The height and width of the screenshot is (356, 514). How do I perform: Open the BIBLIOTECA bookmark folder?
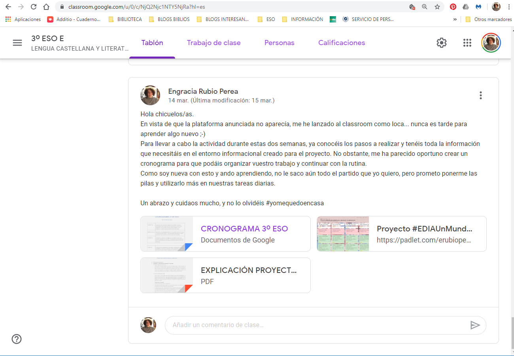point(125,19)
